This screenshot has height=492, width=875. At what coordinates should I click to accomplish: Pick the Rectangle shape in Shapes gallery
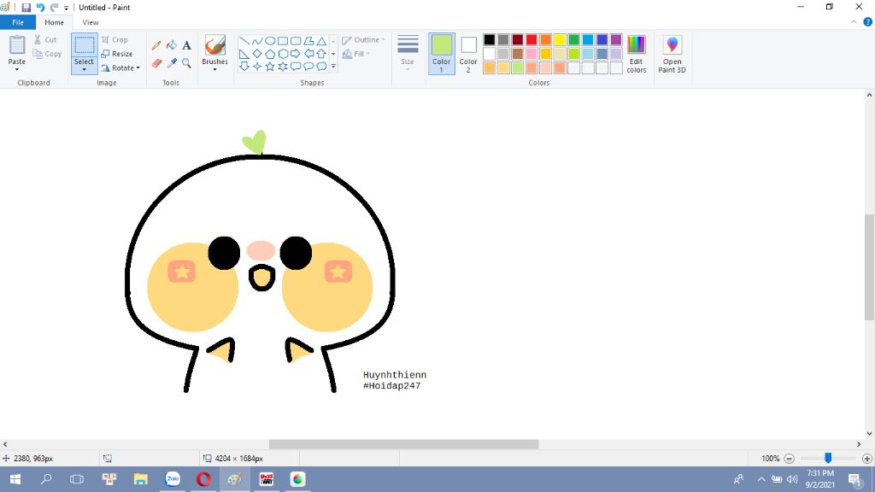(x=282, y=41)
